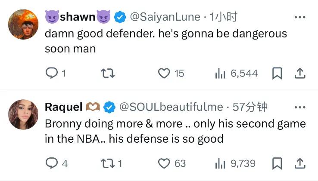Visit the @SOULbeautifulme handle link
Viewport: 318px width, 181px height.
click(x=171, y=107)
